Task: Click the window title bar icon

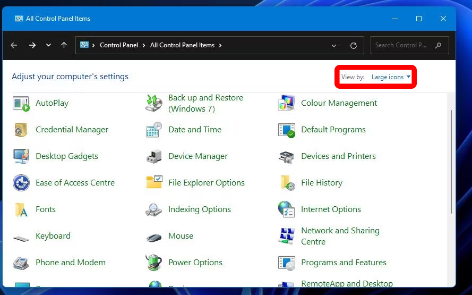Action: 19,19
